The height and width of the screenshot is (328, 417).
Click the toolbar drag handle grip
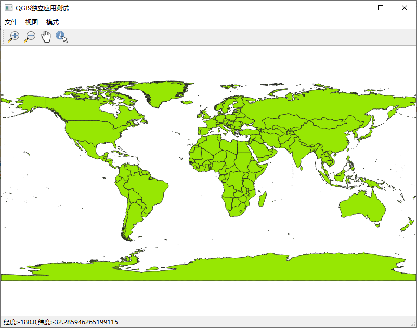[x=3, y=37]
